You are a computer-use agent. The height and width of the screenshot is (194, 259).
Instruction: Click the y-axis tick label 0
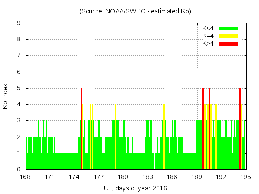point(19,169)
